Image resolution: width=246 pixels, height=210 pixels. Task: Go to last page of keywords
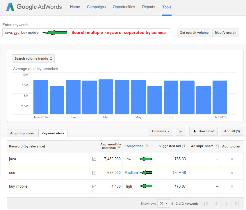click(x=237, y=204)
